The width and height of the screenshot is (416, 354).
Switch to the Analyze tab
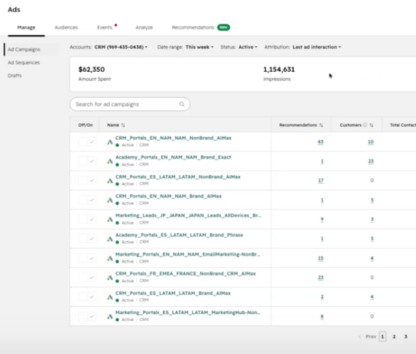tap(144, 28)
